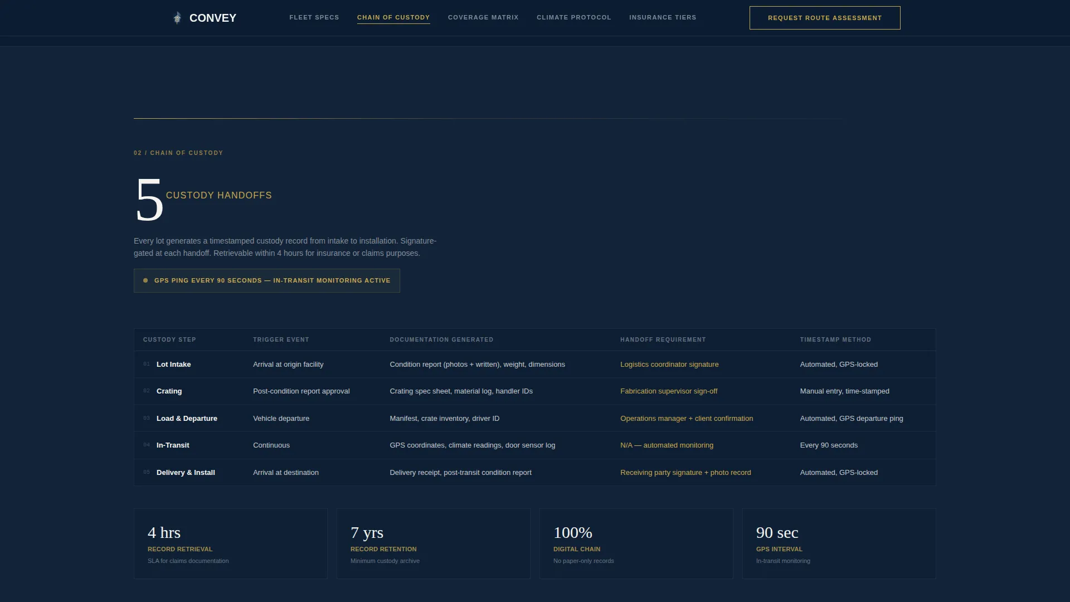
Task: Click the '02 / Chain of Custody' section label
Action: point(178,153)
